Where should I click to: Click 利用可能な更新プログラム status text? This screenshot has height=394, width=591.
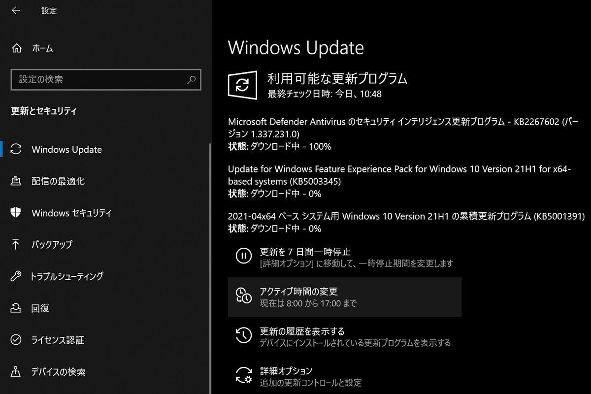tap(337, 78)
